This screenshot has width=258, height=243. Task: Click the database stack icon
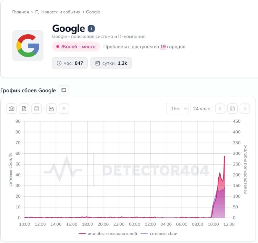(x=36, y=109)
